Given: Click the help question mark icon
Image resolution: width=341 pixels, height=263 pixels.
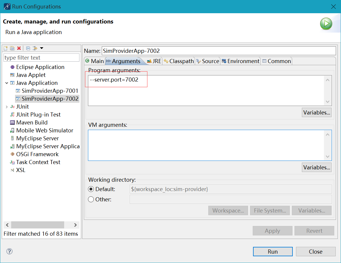Looking at the screenshot, I should coord(9,251).
